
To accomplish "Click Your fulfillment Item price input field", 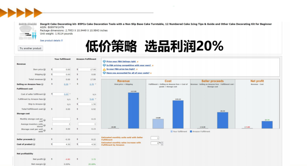I will point(61,70).
